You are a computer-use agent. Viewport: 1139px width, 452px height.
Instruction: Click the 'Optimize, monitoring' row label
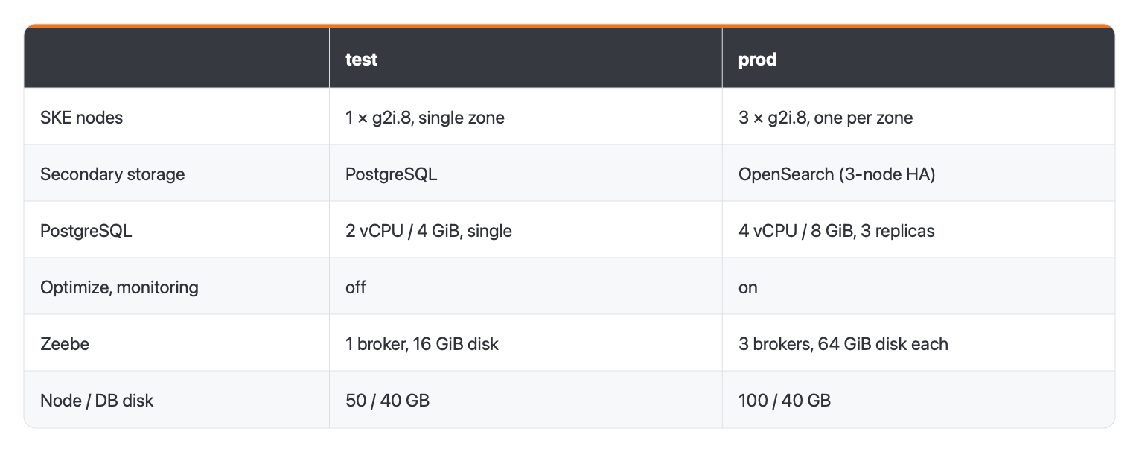click(119, 287)
